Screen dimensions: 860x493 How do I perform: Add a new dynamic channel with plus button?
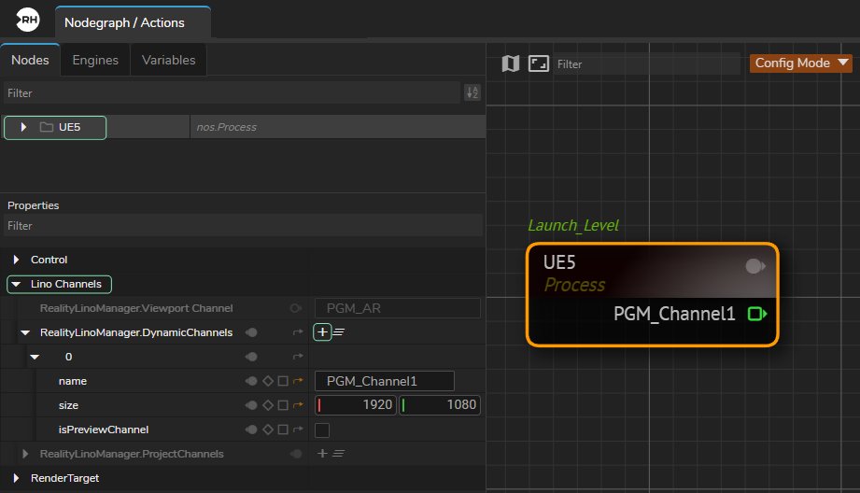click(322, 331)
